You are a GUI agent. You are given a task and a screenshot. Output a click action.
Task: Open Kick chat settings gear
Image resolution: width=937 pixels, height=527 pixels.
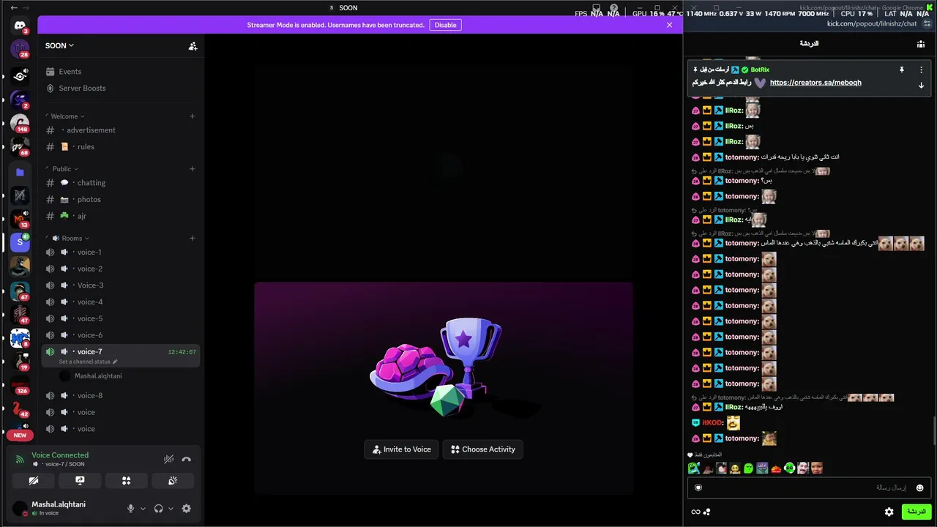point(889,512)
